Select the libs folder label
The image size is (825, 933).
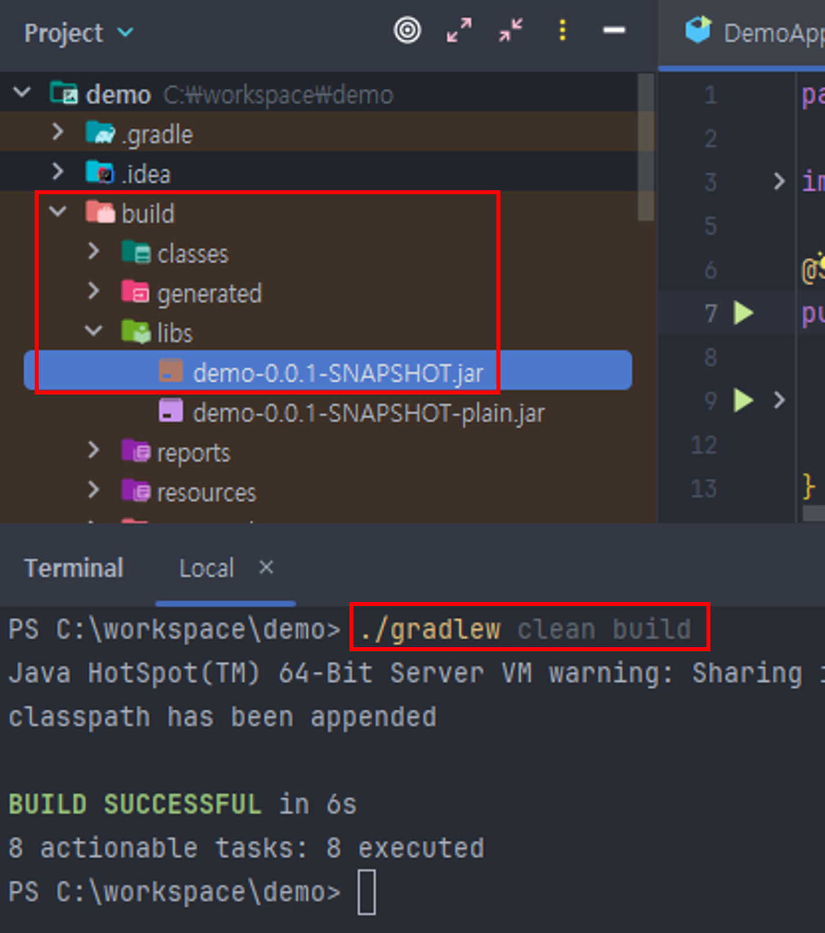[174, 333]
